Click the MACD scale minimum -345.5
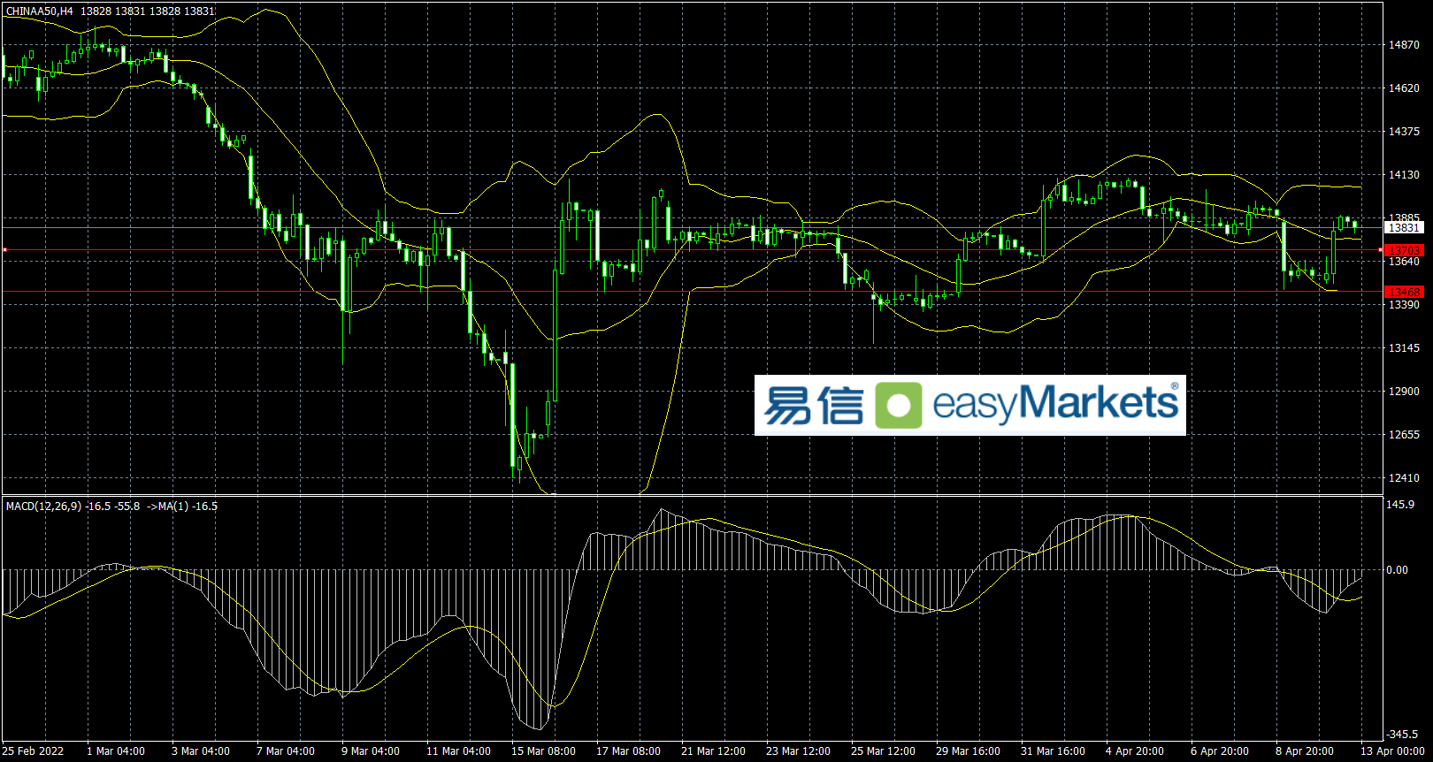The height and width of the screenshot is (762, 1433). point(1402,735)
